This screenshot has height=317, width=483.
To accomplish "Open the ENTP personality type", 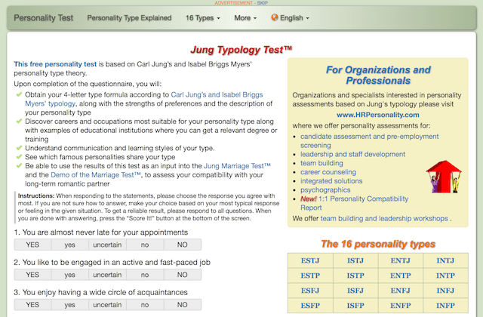I will (x=401, y=275).
